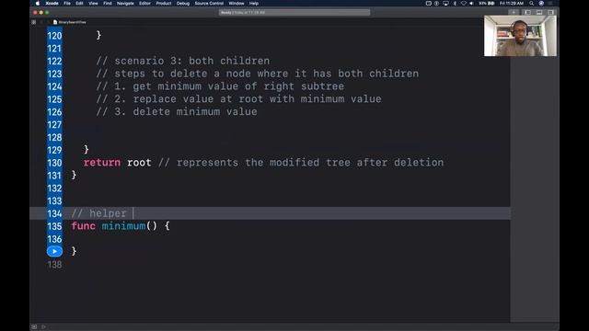Screen dimensions: 589x331
Task: Click line number 127 in gutter
Action: pyautogui.click(x=54, y=125)
